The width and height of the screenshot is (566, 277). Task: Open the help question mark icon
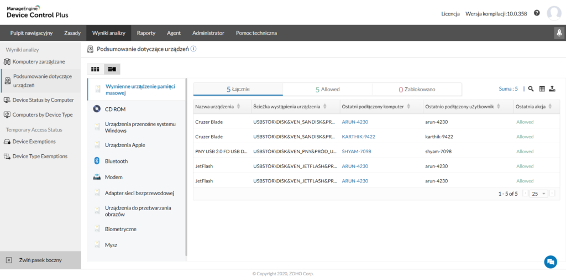[x=537, y=13]
